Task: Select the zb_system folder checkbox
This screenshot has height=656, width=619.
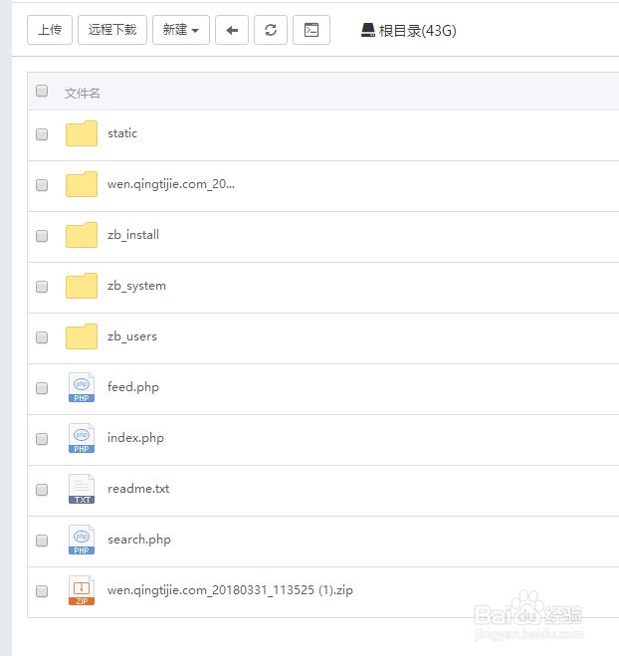Action: [x=42, y=287]
